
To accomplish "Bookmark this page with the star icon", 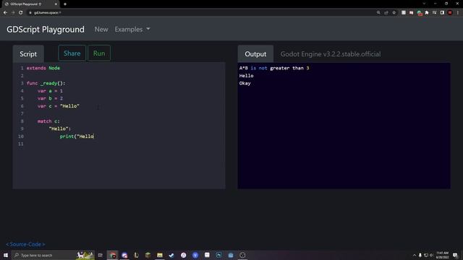I will click(x=394, y=13).
